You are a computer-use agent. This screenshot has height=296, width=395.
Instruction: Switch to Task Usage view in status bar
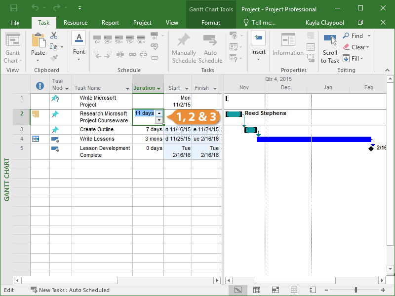[x=257, y=290]
